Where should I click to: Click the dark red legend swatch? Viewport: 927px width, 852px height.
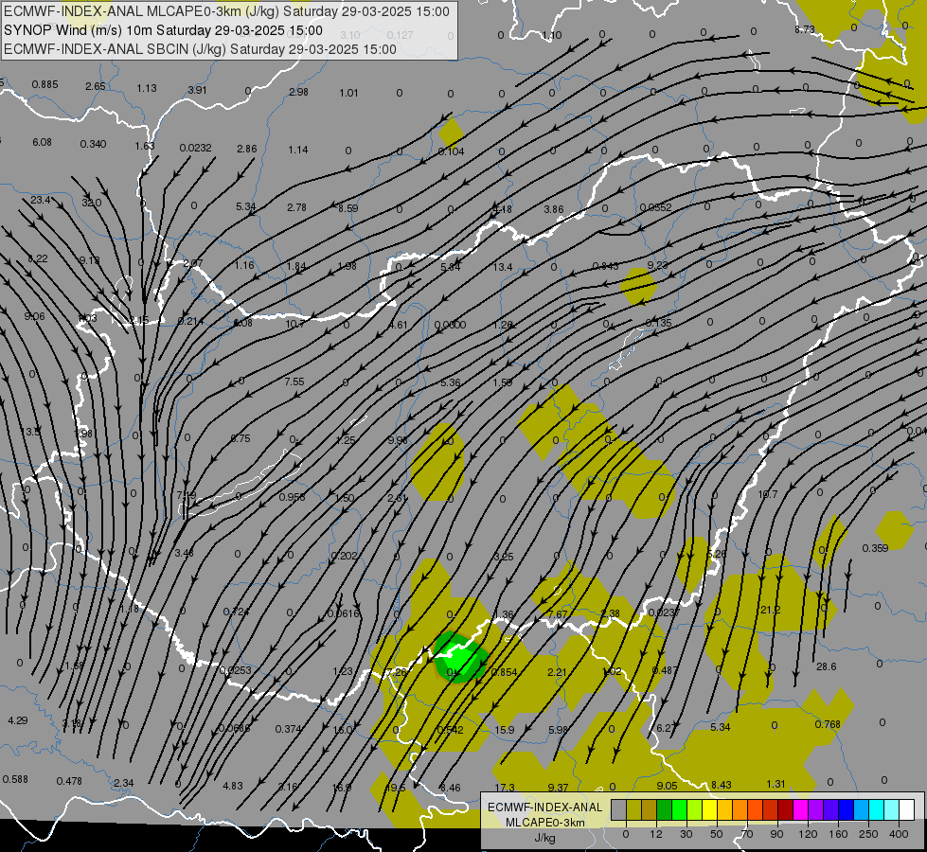click(x=786, y=809)
